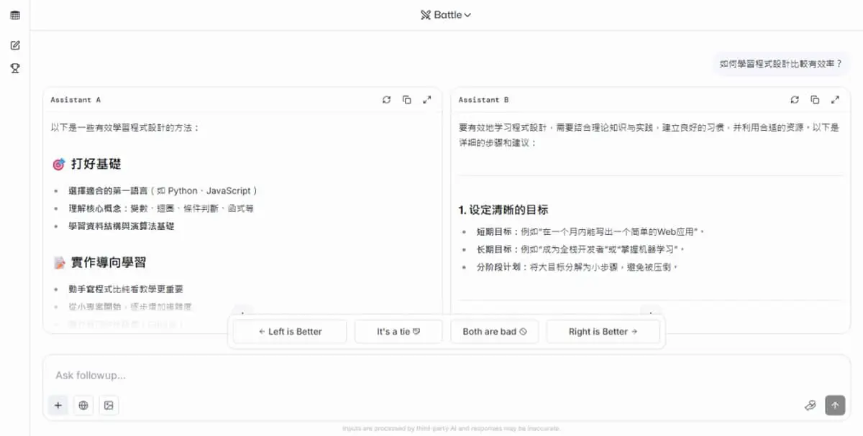The height and width of the screenshot is (436, 863).
Task: Toggle image generation icon
Action: 109,405
